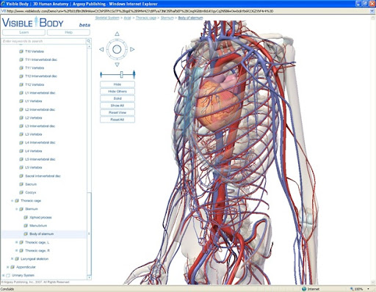
Task: Click the keyword search input field
Action: (x=44, y=41)
